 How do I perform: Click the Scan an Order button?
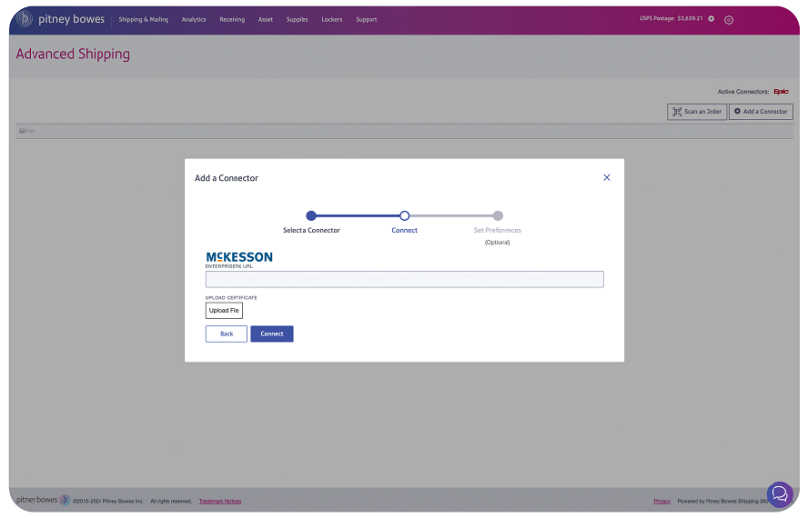(697, 112)
